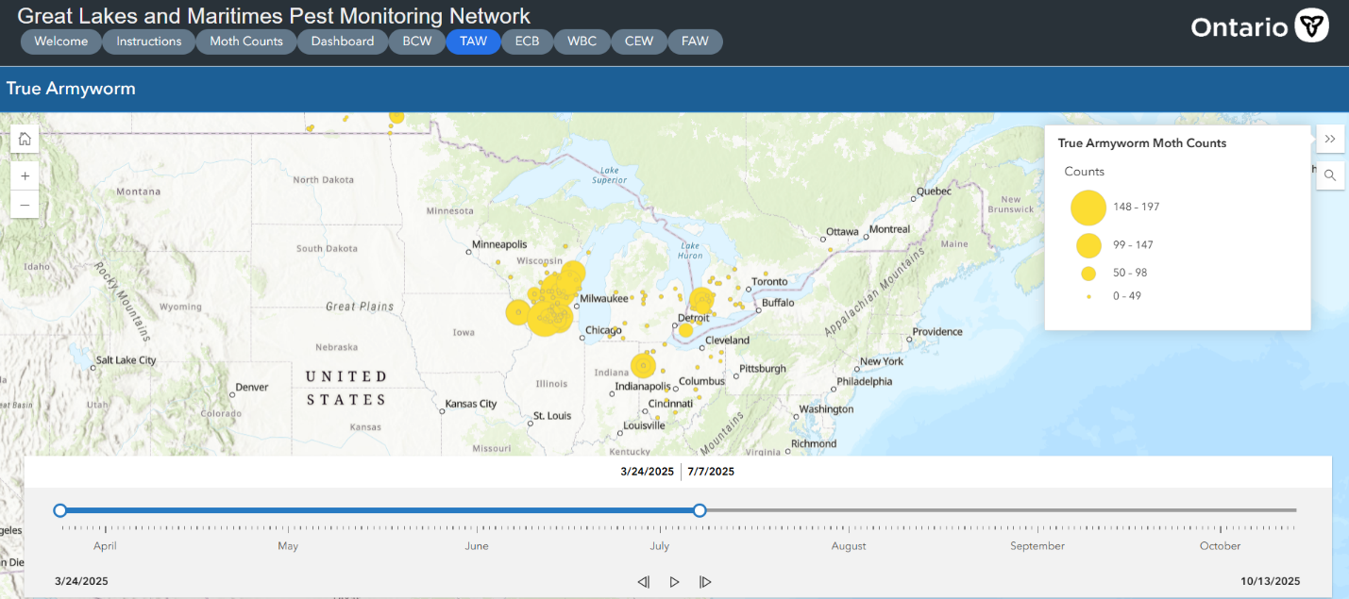Play the time slider animation
The height and width of the screenshot is (599, 1349).
coord(674,582)
